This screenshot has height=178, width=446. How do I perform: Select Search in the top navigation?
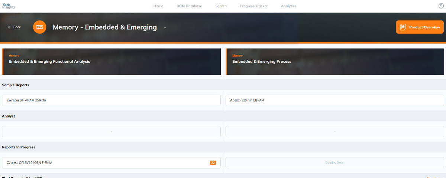click(x=221, y=6)
